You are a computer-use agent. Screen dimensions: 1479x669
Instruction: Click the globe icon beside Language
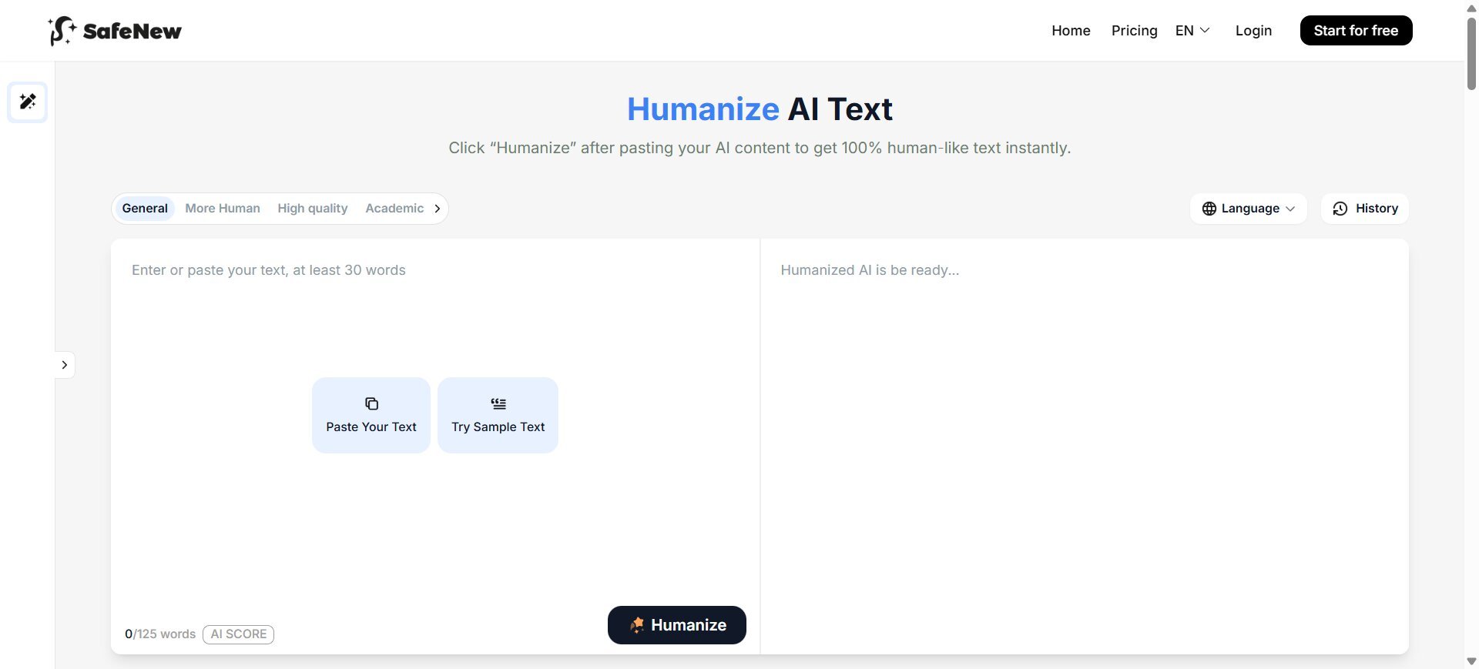[x=1209, y=209]
